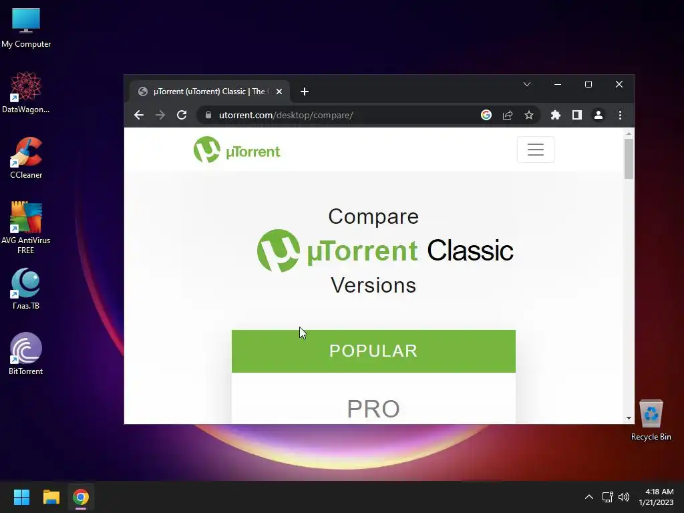
Task: Toggle Chrome side panel
Action: click(576, 115)
